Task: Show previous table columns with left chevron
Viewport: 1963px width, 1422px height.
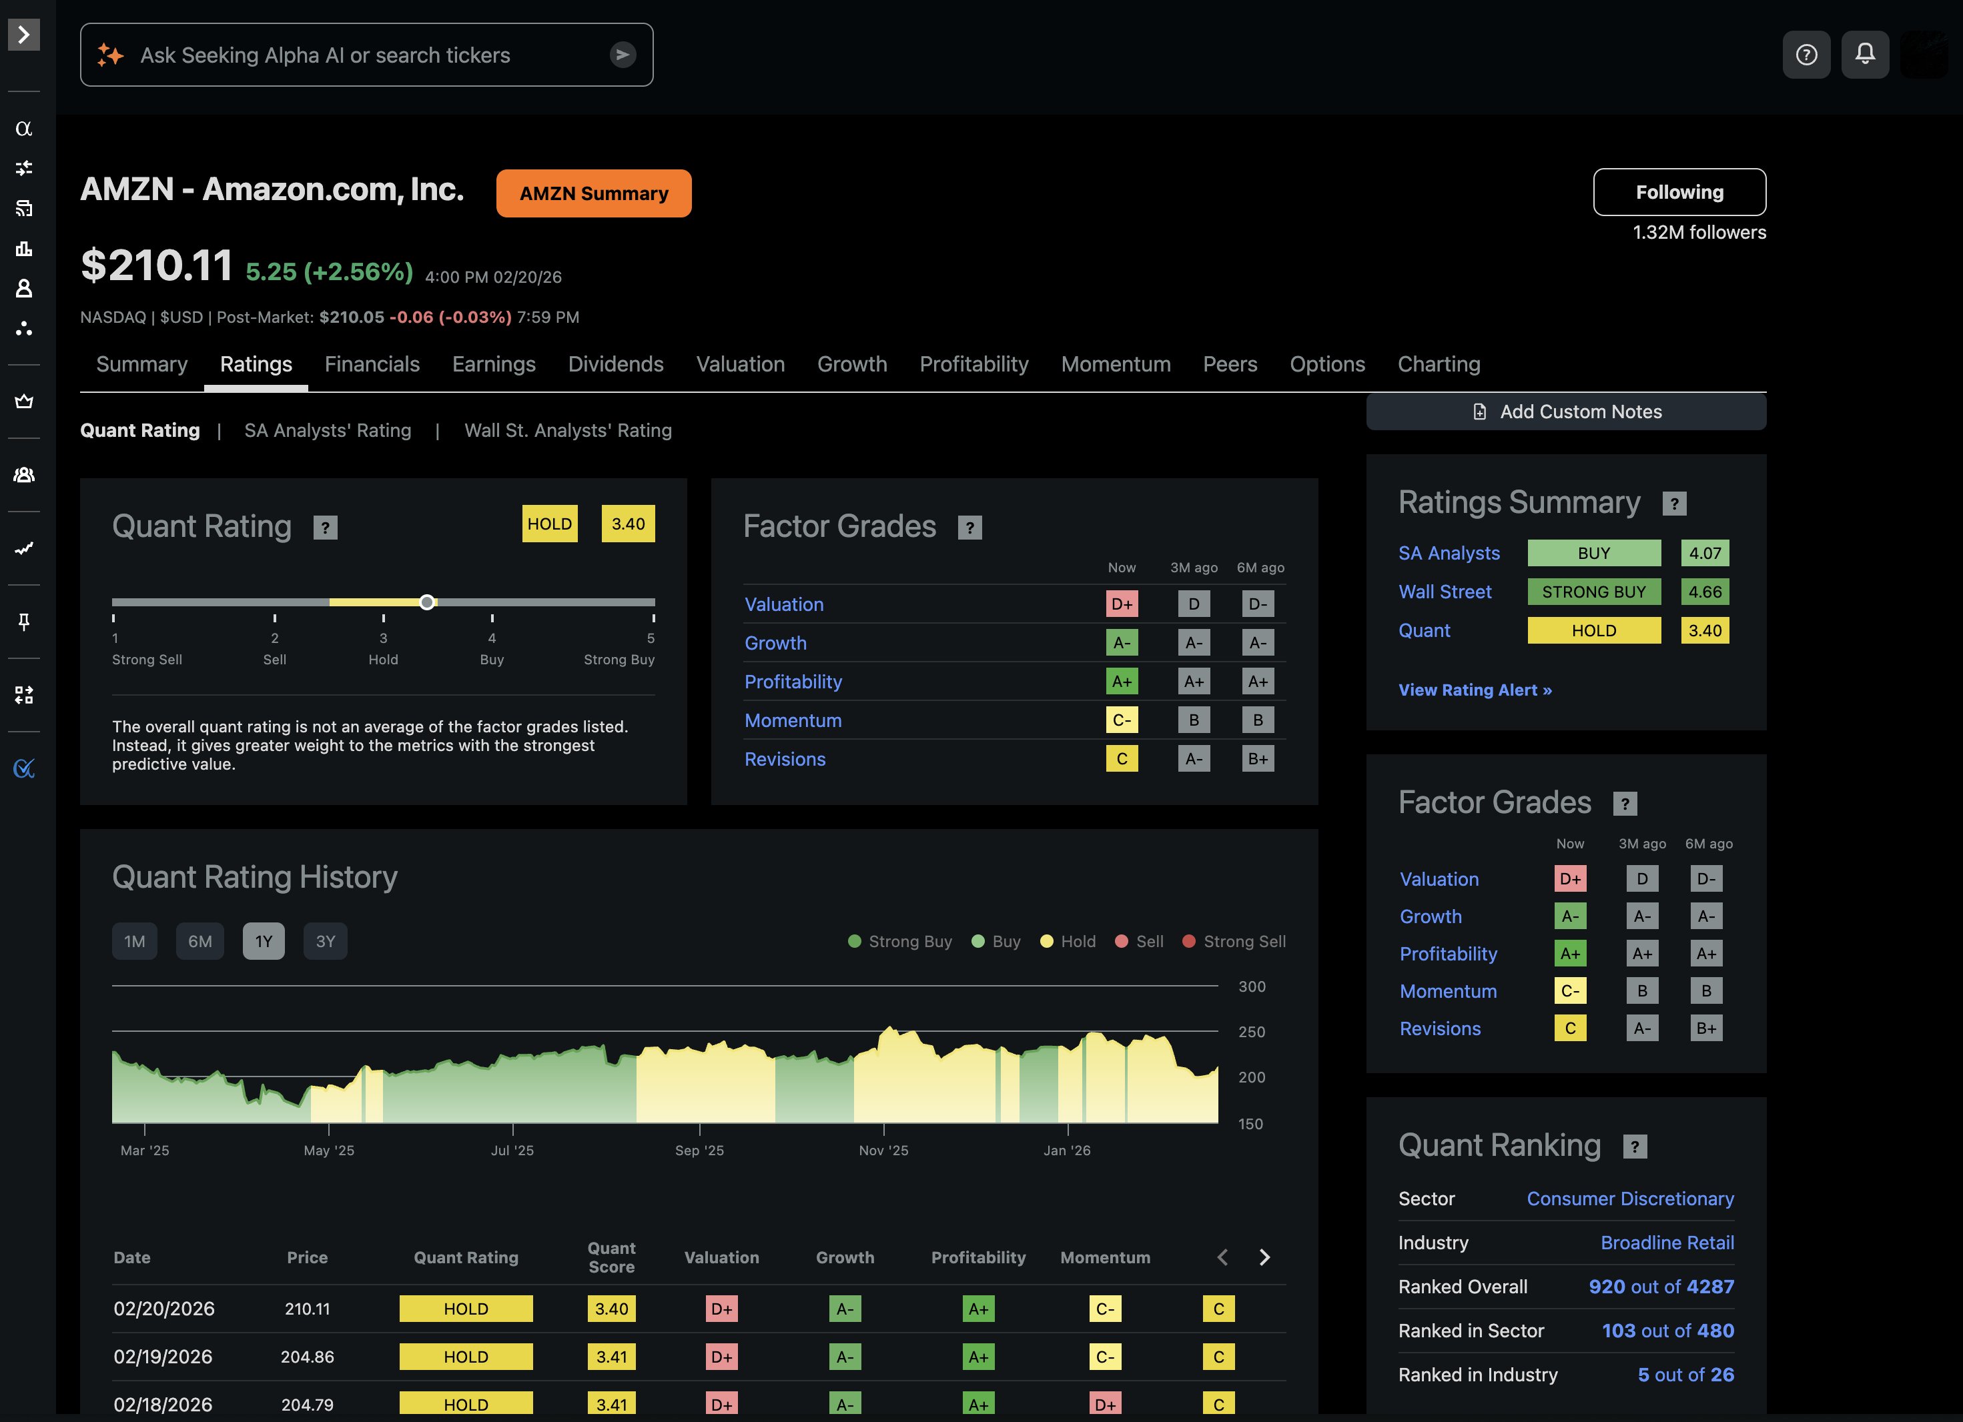Action: coord(1222,1257)
